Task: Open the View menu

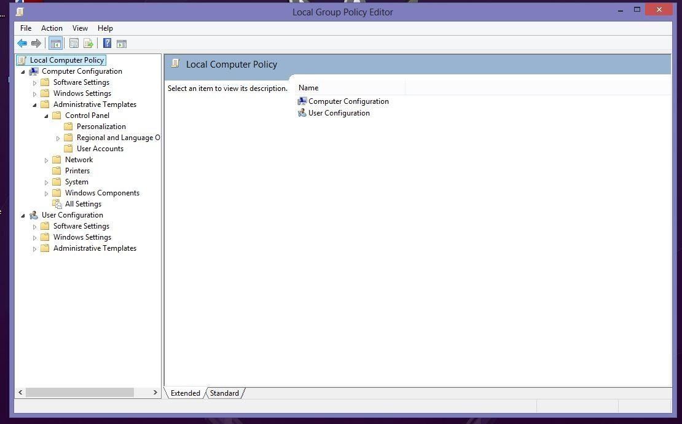Action: pos(80,28)
